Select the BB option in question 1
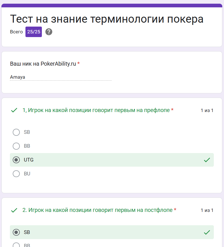This screenshot has width=224, height=247. click(16, 146)
